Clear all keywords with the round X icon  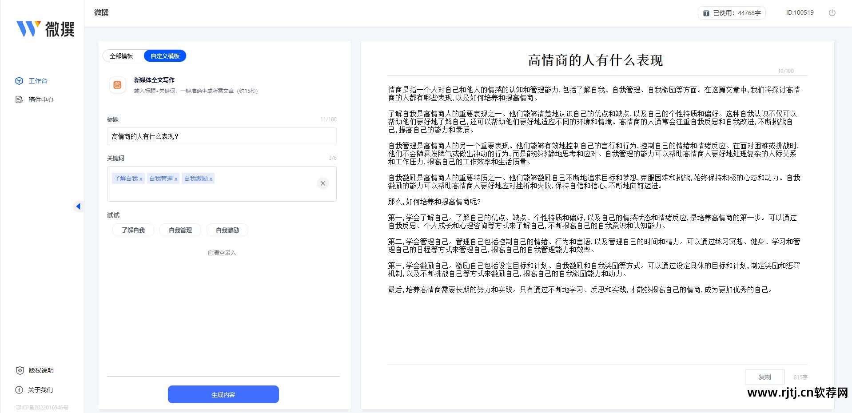pyautogui.click(x=323, y=183)
